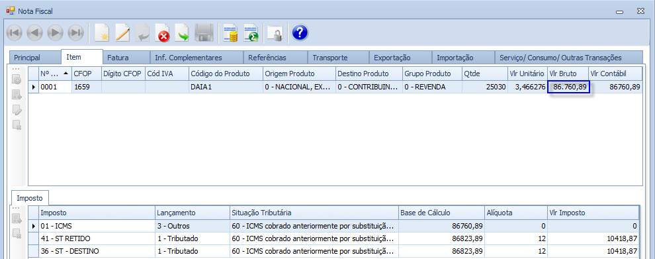Open help with blue question mark
Screen dimensions: 655x259
[x=300, y=32]
